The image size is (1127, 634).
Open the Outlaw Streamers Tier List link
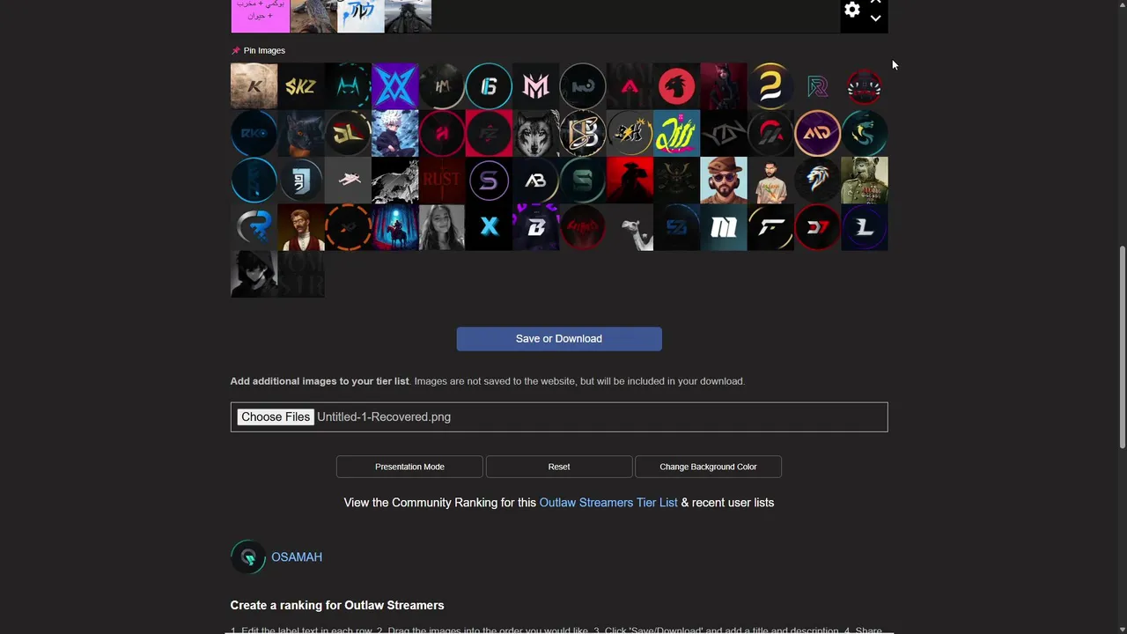pyautogui.click(x=608, y=503)
